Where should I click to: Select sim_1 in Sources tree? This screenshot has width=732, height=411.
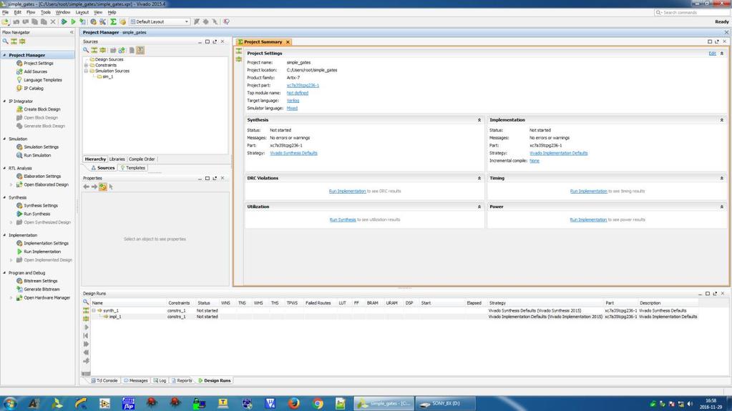(108, 76)
